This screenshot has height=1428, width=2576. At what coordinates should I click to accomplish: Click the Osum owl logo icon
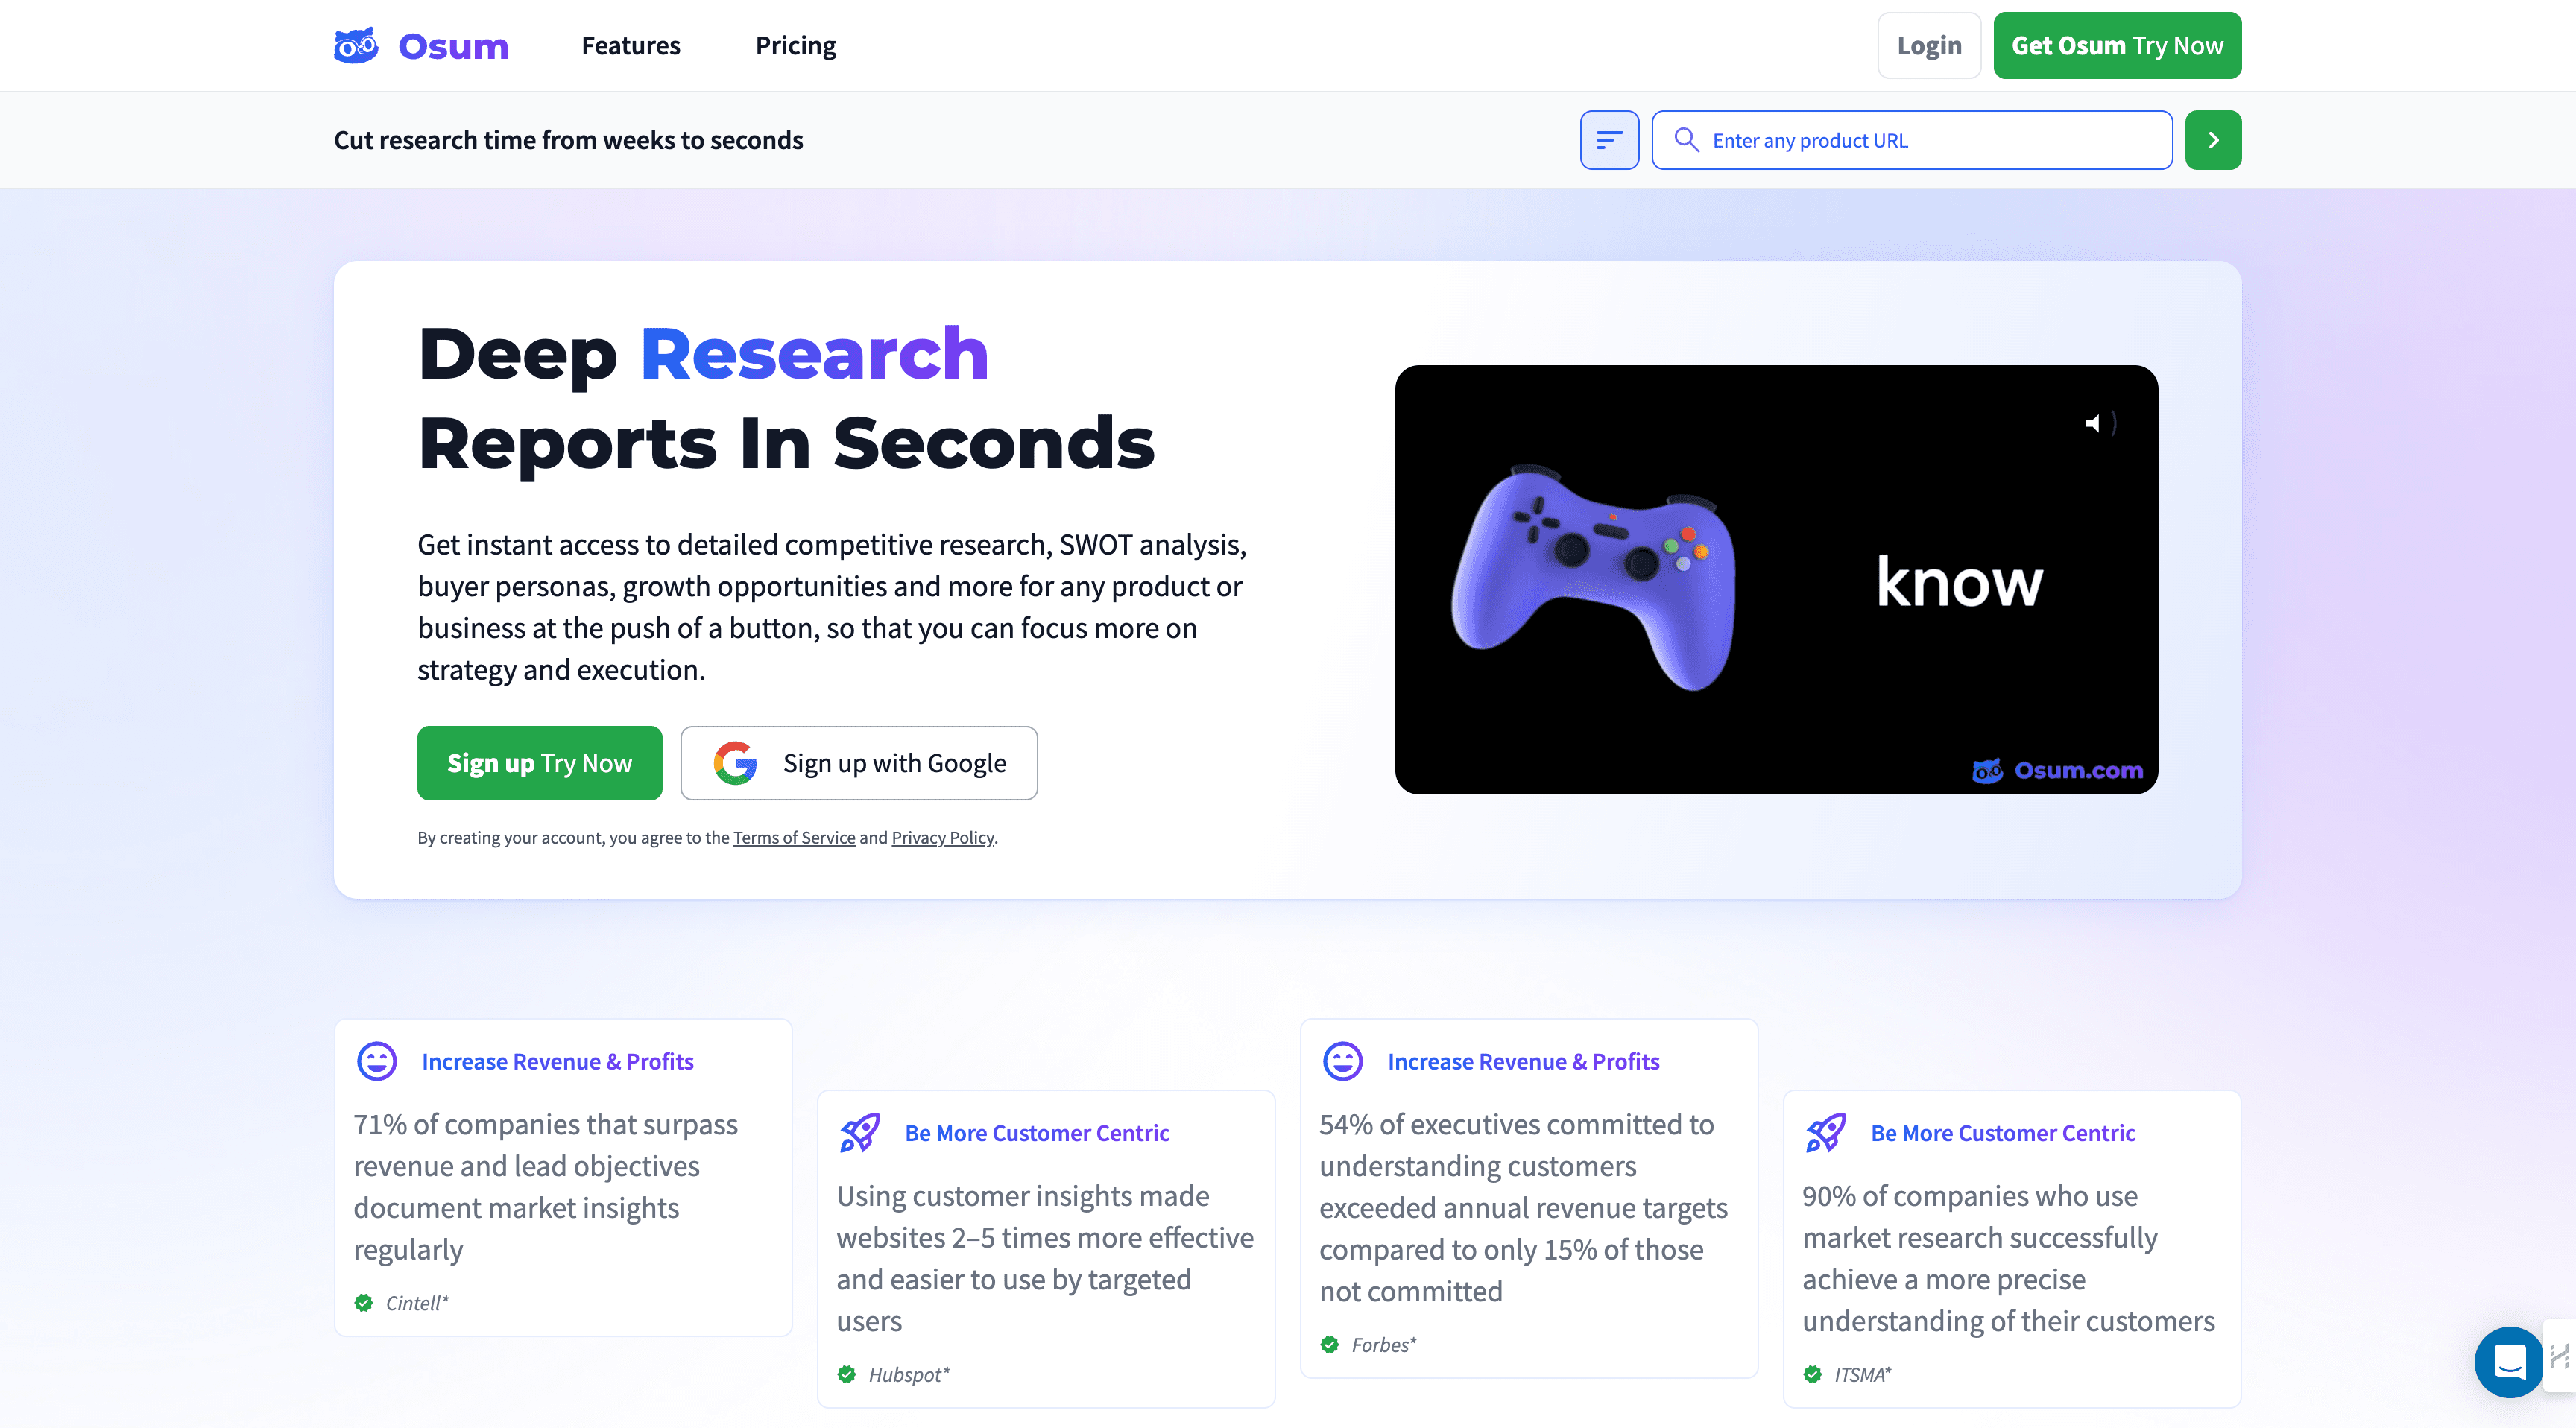tap(356, 45)
